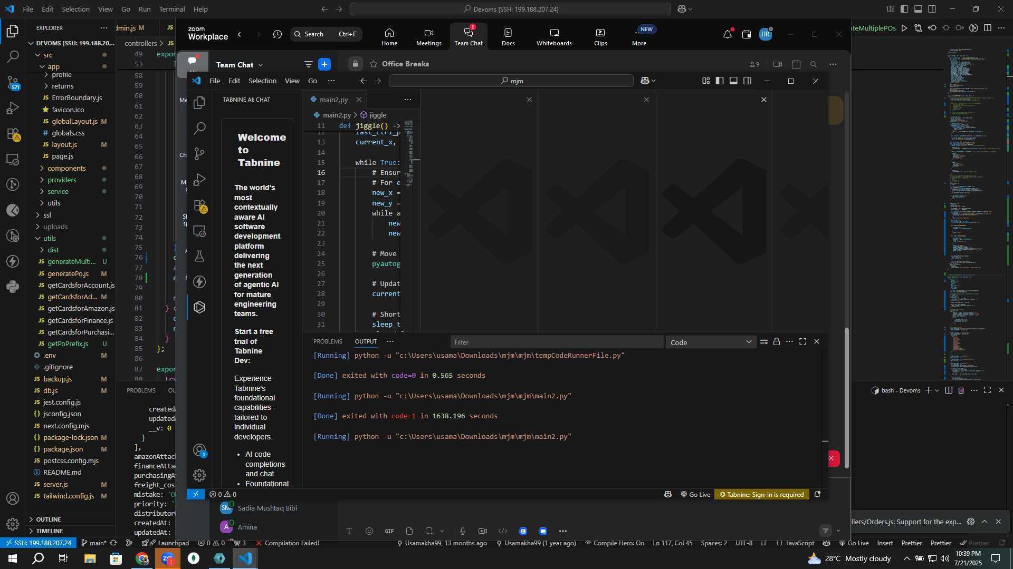
Task: Open send options chevron in Zoom chat
Action: click(x=838, y=531)
